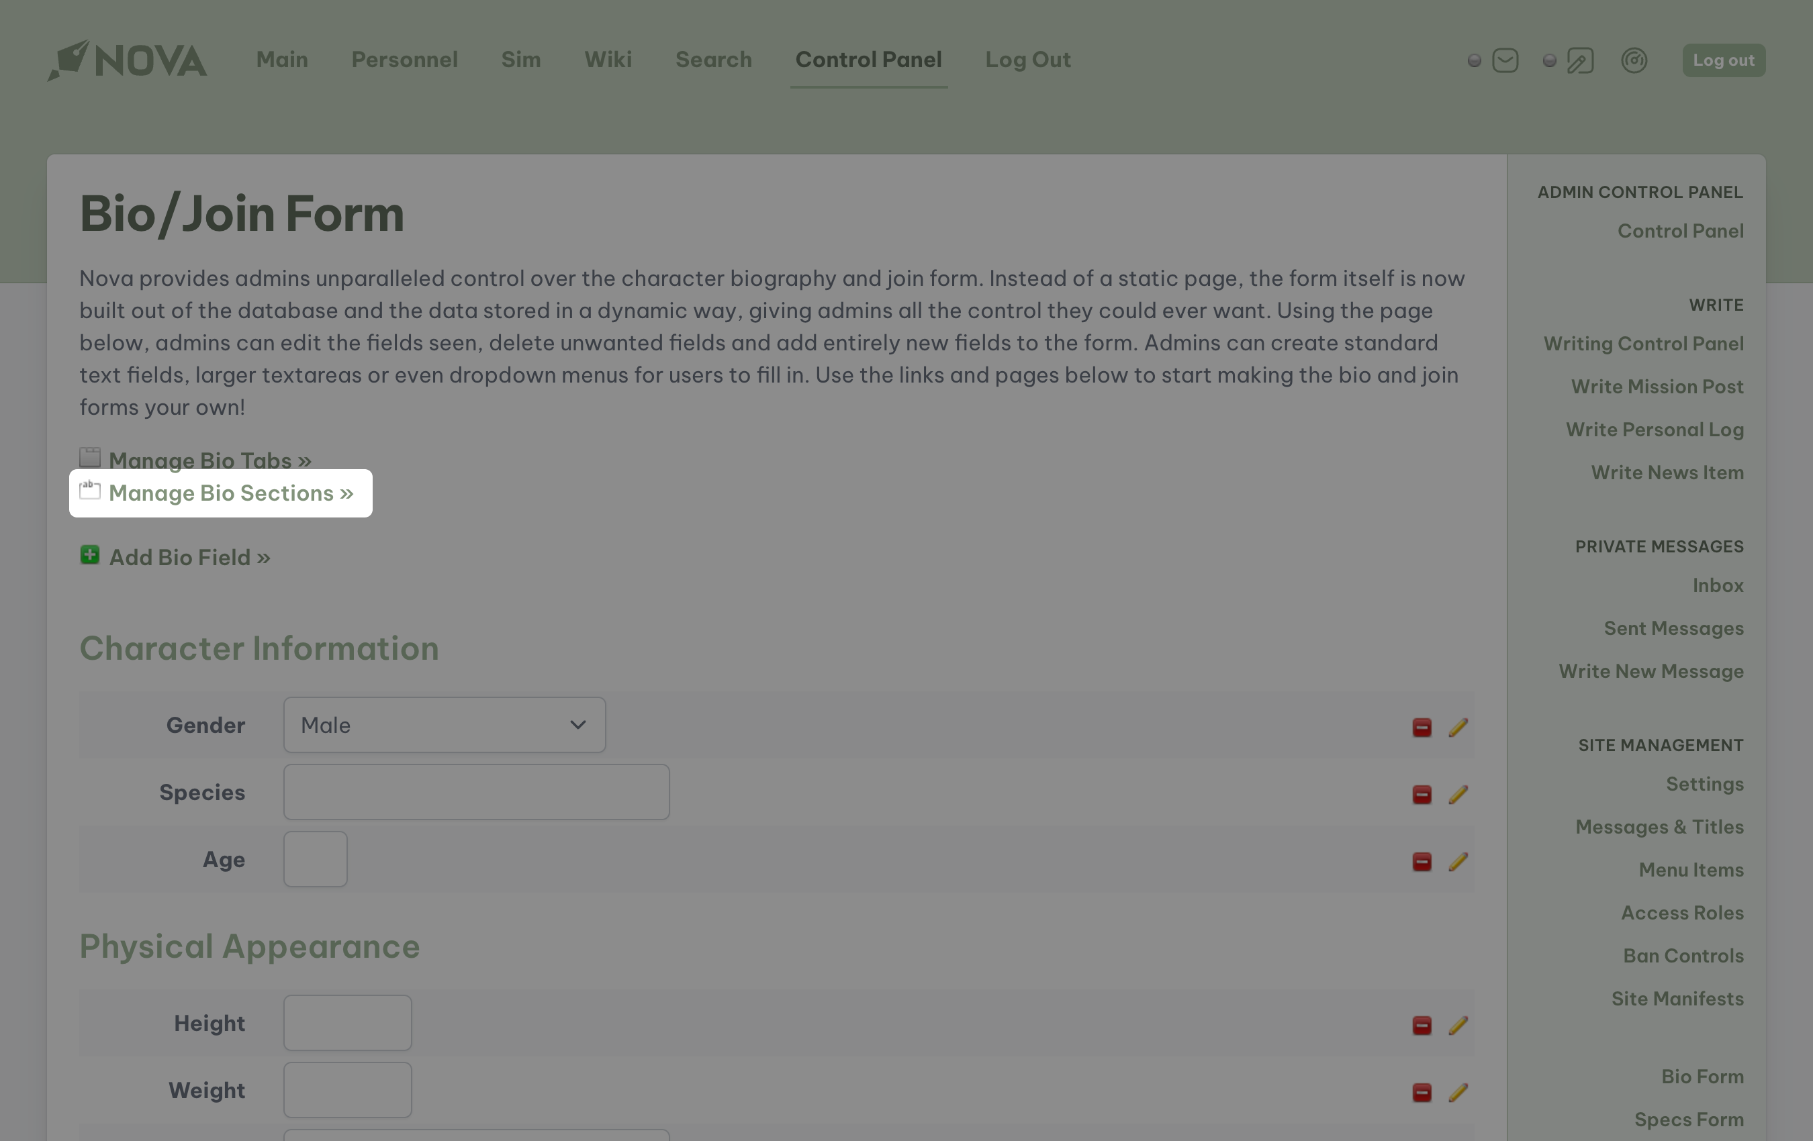Click the NOVA logo
The height and width of the screenshot is (1141, 1813).
coord(127,60)
